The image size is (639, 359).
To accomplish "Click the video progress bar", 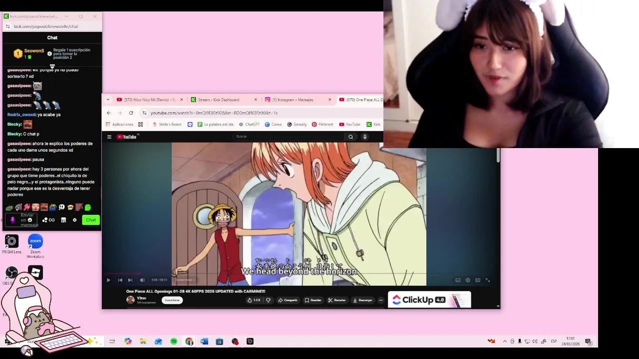I will [300, 274].
